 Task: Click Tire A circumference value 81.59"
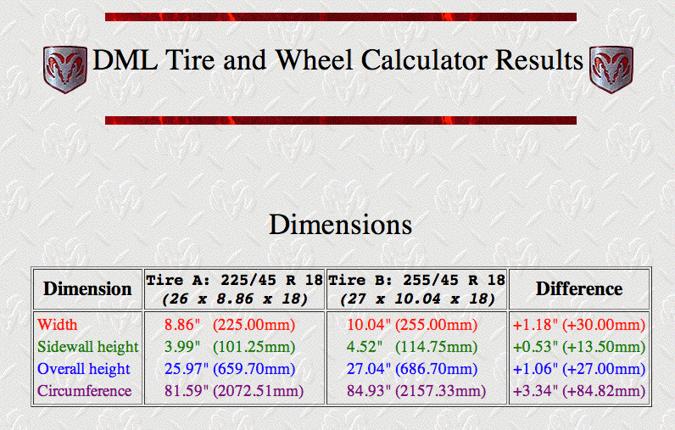coord(182,391)
